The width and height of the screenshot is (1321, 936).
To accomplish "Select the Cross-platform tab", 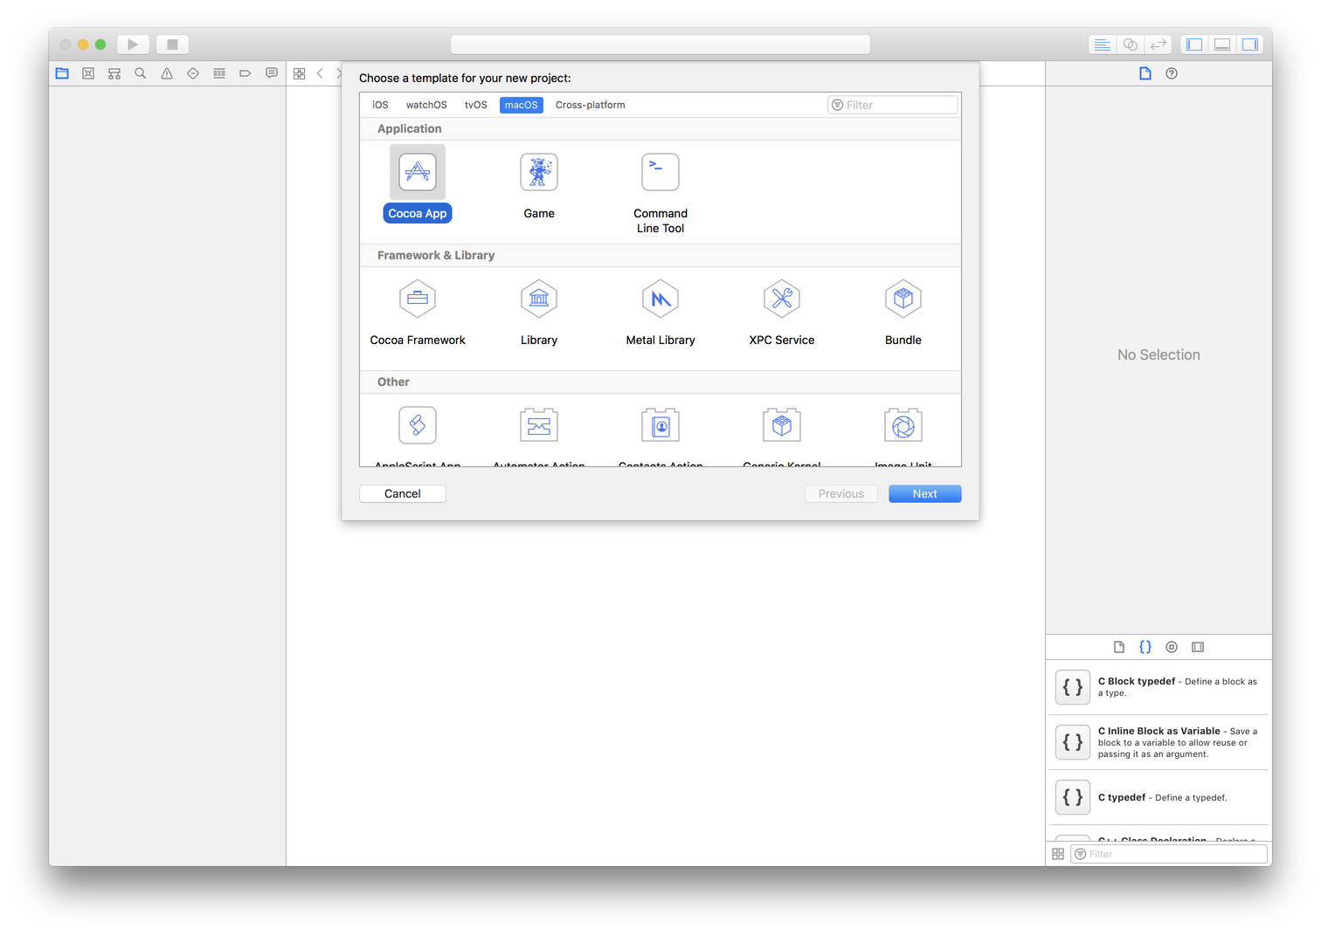I will tap(590, 105).
